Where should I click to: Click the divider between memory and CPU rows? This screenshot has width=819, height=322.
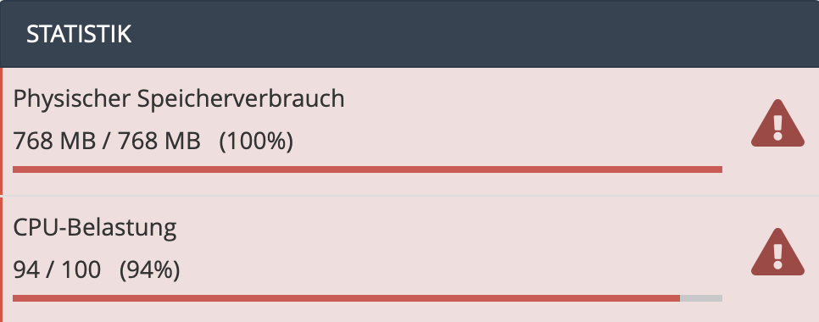[x=410, y=196]
